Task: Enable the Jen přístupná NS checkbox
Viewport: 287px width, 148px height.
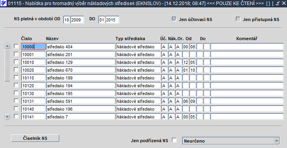Action: tap(238, 19)
